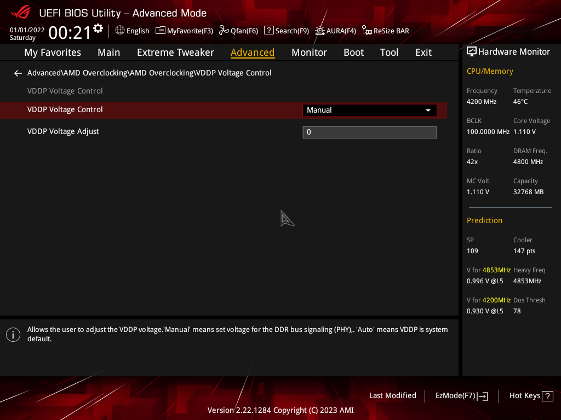
Task: Click the settings gear next to clock
Action: [98, 28]
